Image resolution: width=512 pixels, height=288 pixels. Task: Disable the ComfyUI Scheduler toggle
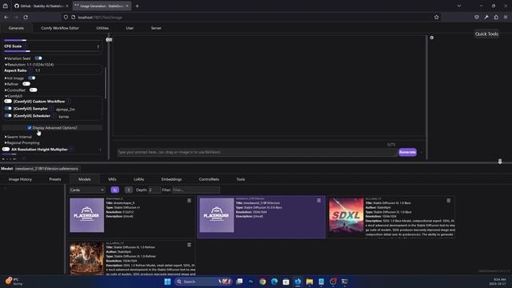point(8,116)
